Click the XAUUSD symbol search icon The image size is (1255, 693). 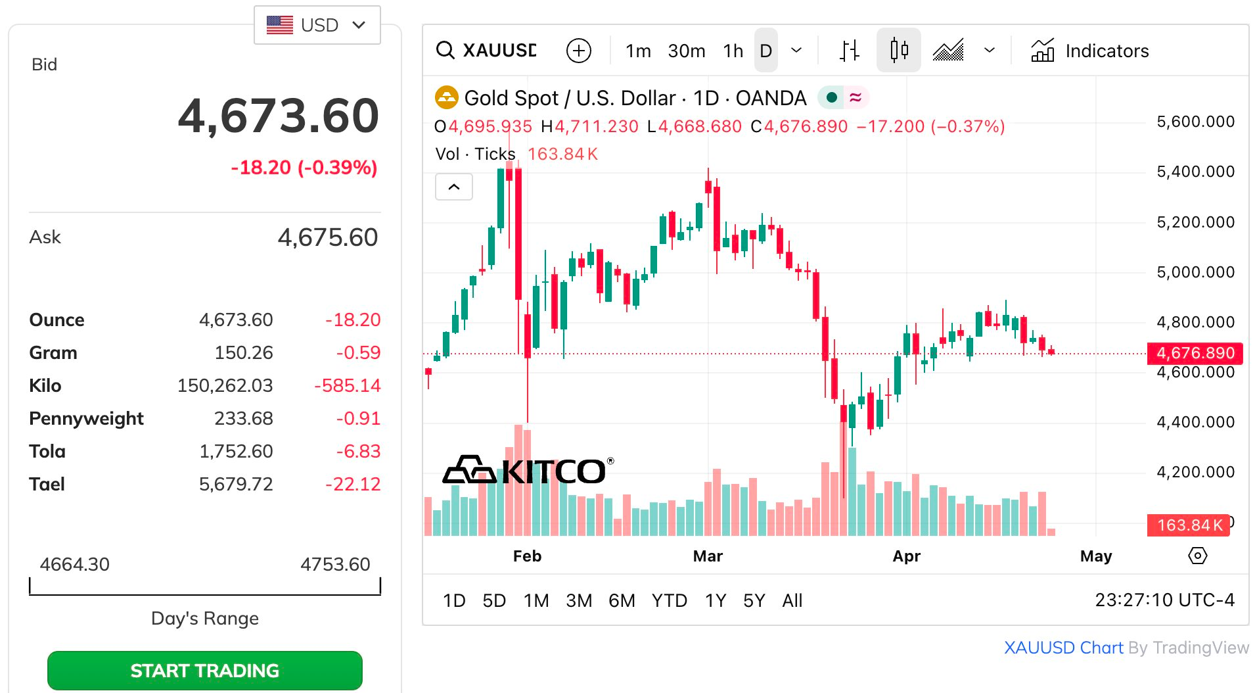[445, 51]
